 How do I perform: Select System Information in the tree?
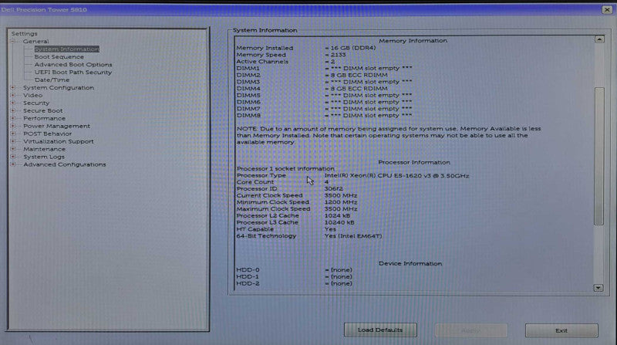67,49
